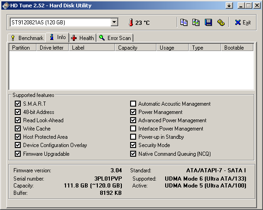
Task: Click the blue X Exit icon
Action: pos(238,22)
